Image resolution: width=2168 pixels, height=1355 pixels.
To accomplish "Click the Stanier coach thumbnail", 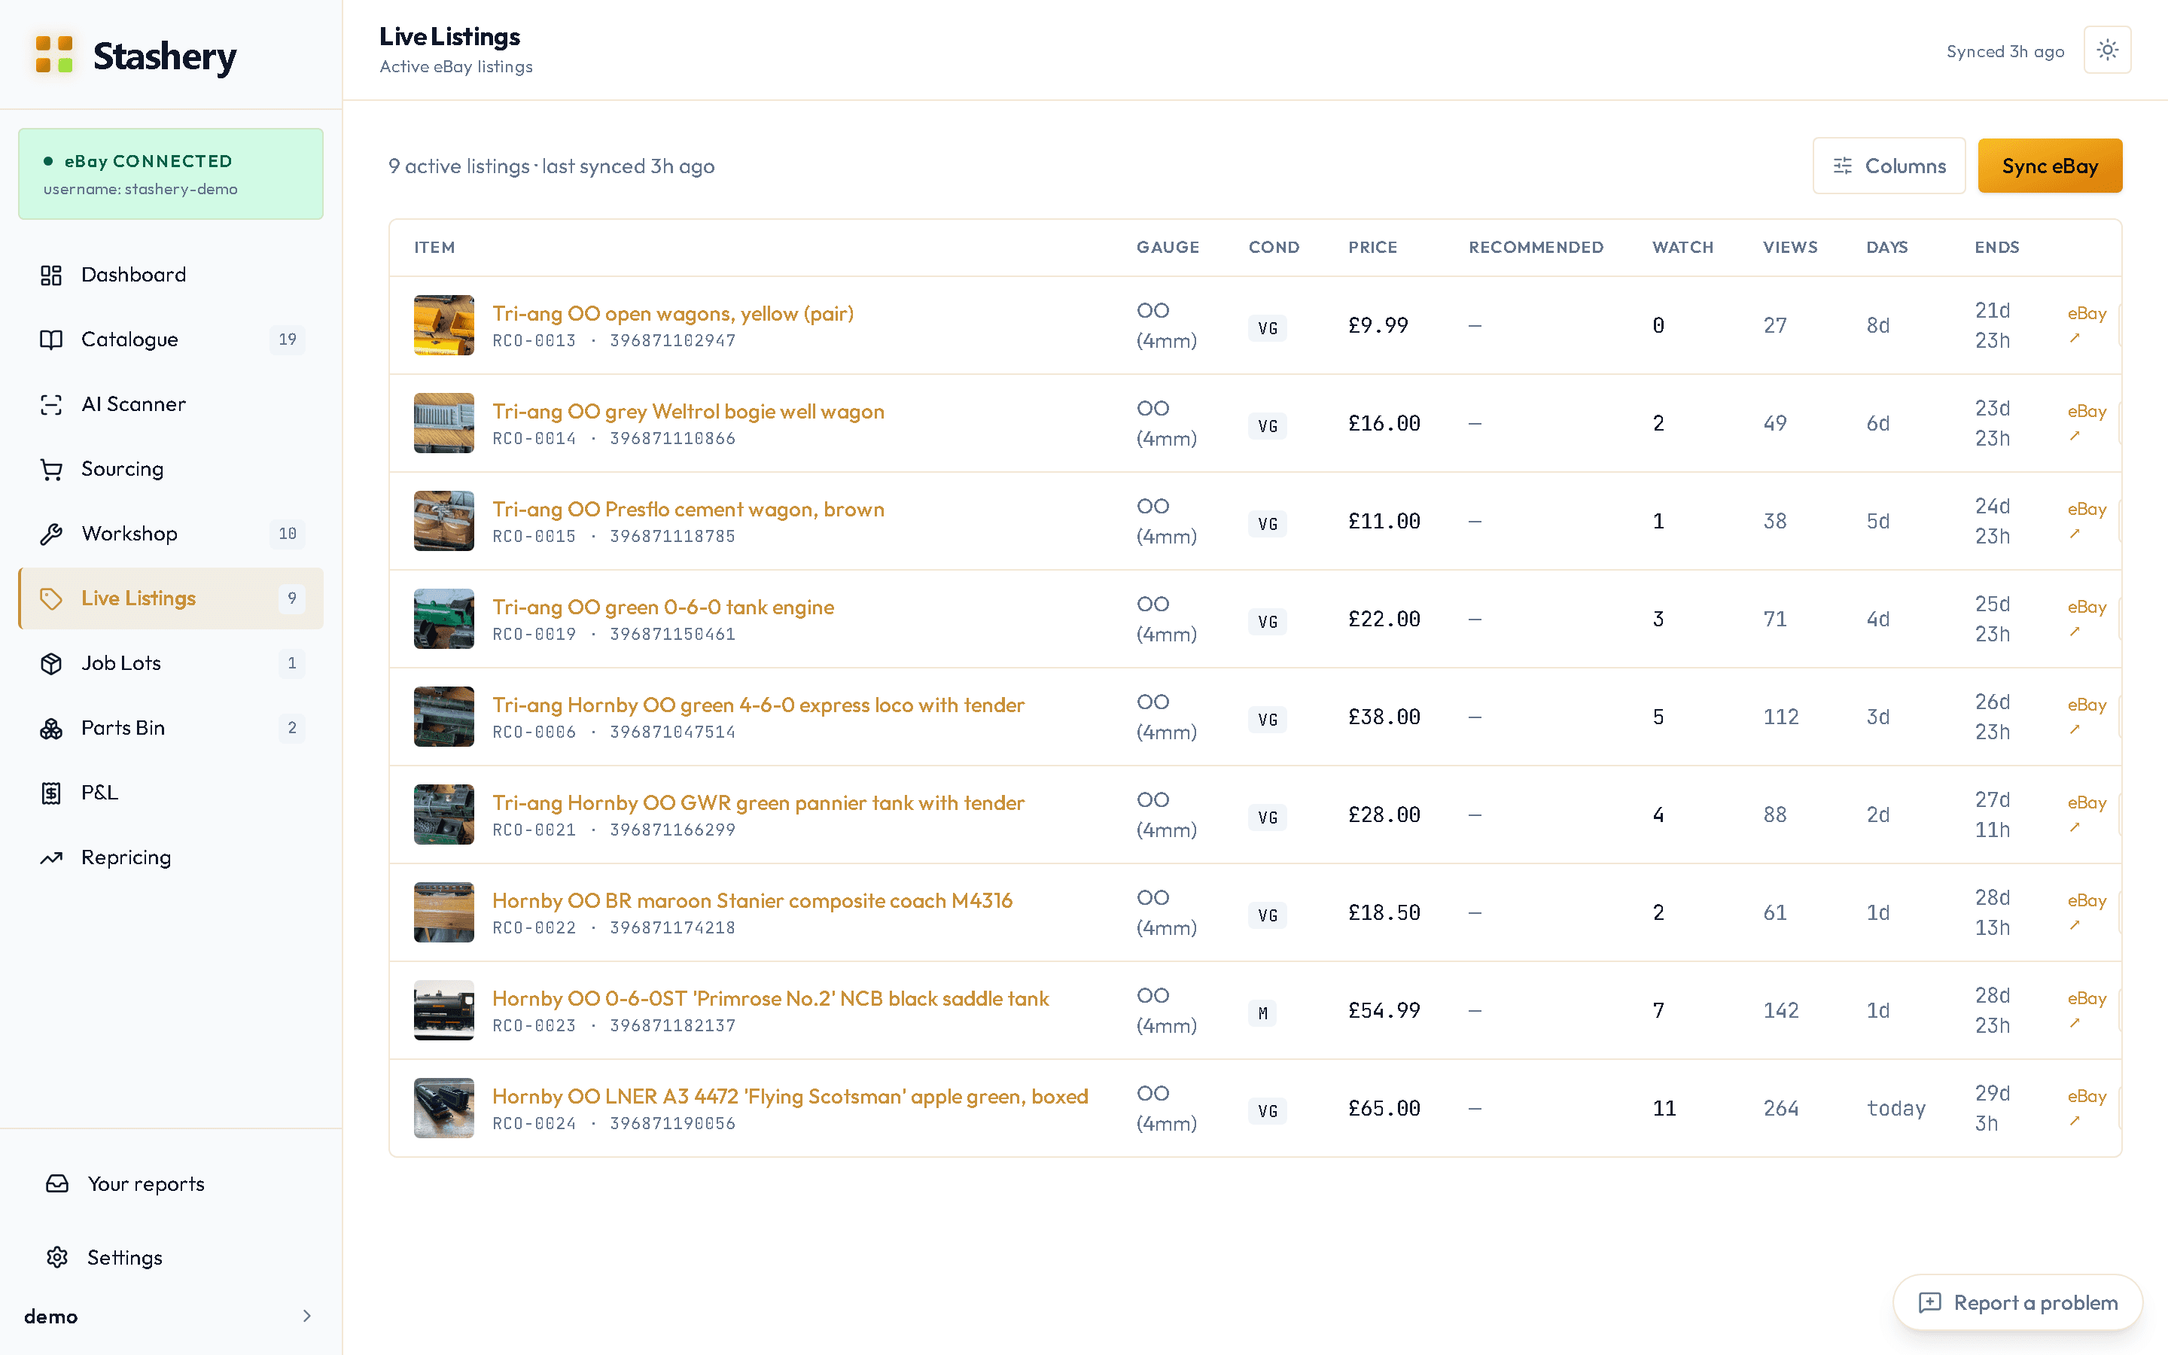I will [443, 912].
